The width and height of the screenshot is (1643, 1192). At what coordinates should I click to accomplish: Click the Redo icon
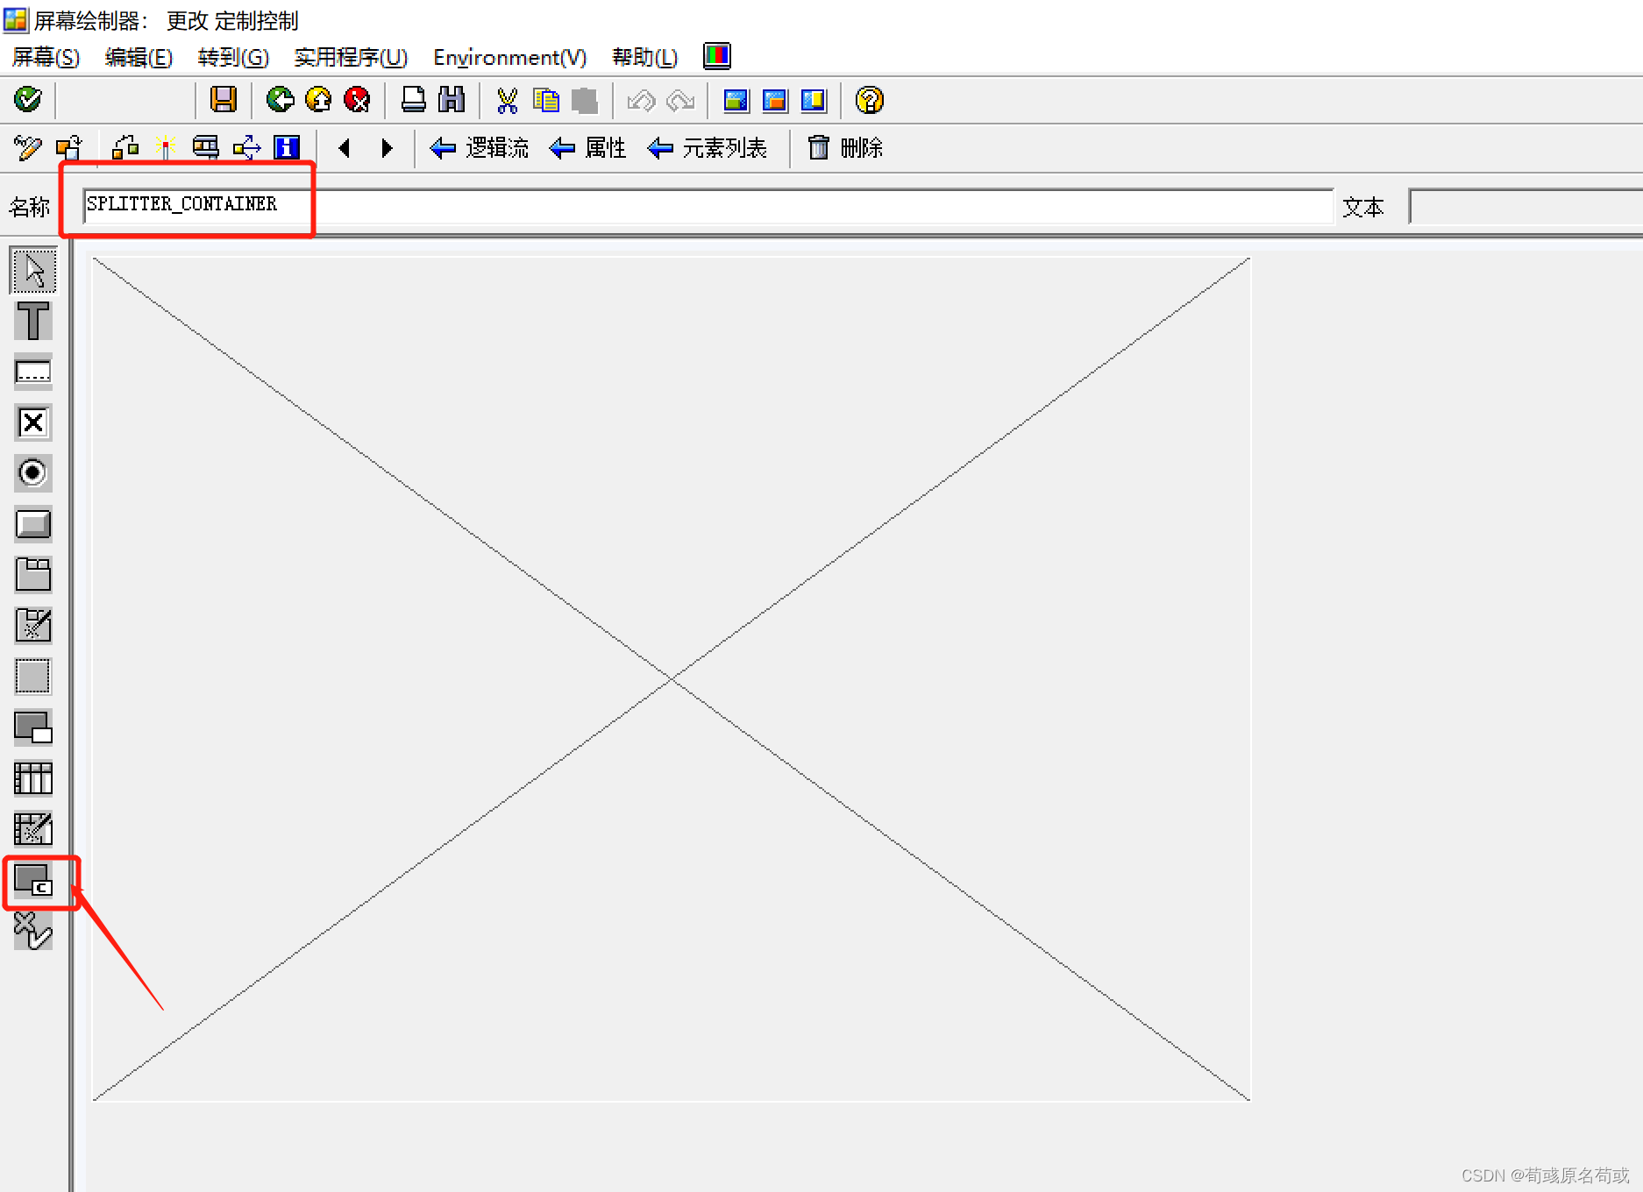(680, 100)
